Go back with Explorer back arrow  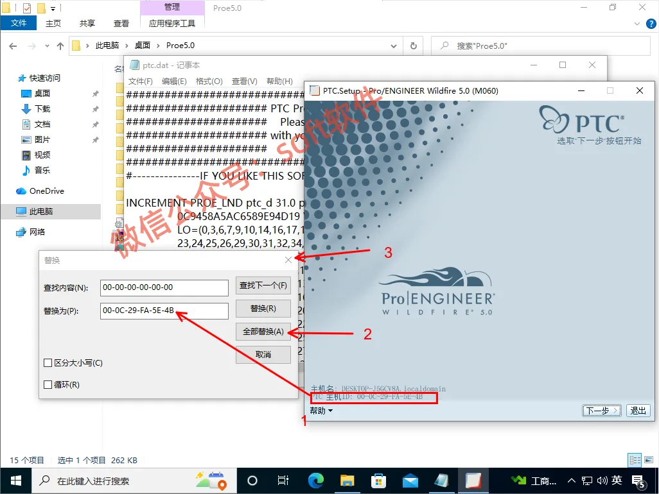(13, 46)
